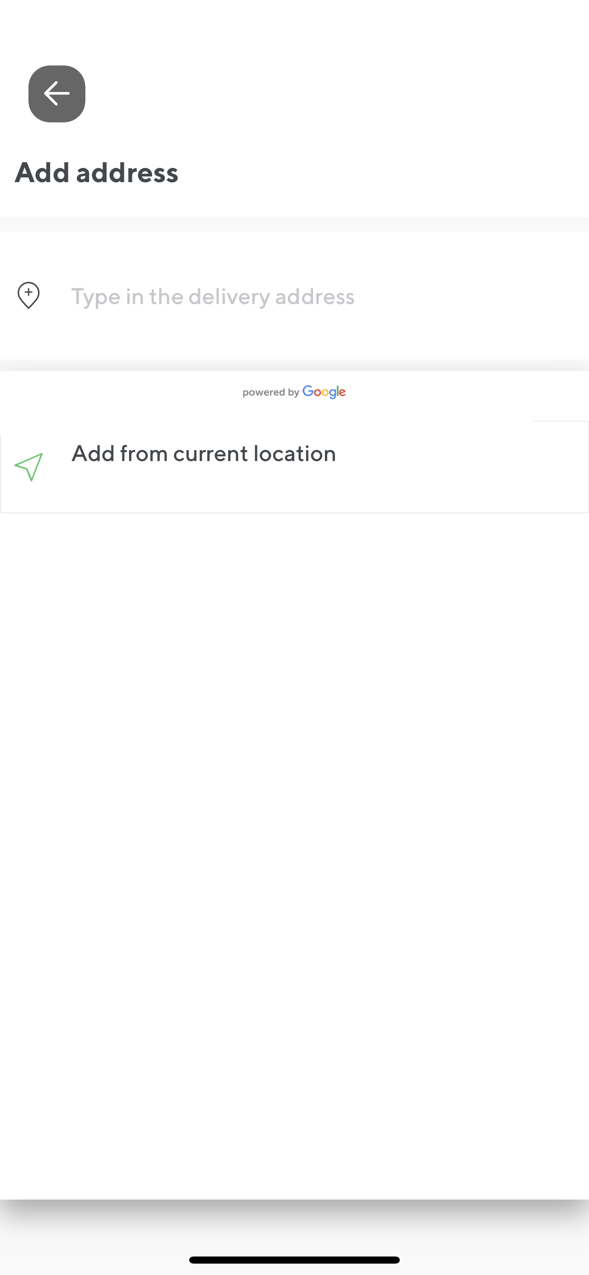589x1275 pixels.
Task: Click the Google logo
Action: coord(324,392)
